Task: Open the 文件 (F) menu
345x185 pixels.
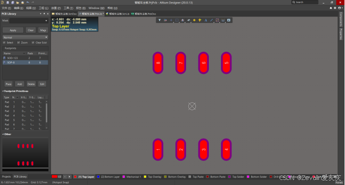Action: (6, 8)
